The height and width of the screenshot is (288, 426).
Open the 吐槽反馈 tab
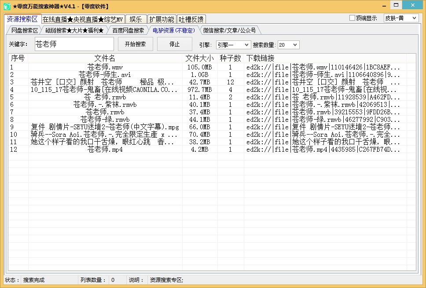(191, 19)
